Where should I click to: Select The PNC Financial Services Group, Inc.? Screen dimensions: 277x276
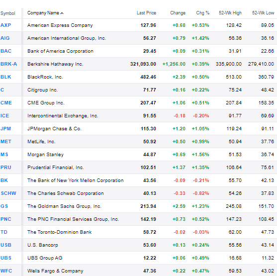[x=73, y=219]
